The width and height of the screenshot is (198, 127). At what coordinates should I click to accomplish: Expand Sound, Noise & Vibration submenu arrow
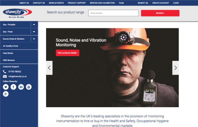pyautogui.click(x=34, y=39)
